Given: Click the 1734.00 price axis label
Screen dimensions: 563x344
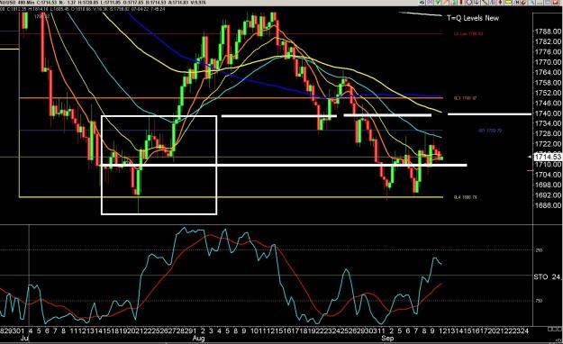Looking at the screenshot, I should [549, 123].
